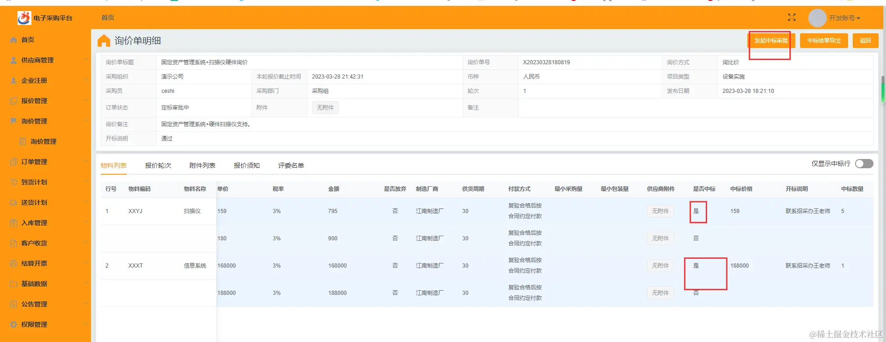This screenshot has width=886, height=342.
Task: Click the 报价管理 sidebar icon
Action: pyautogui.click(x=14, y=101)
